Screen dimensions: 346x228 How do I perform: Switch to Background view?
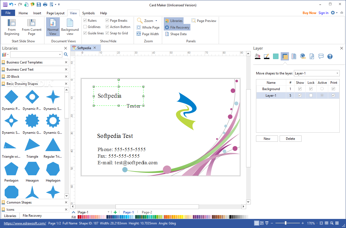click(70, 27)
